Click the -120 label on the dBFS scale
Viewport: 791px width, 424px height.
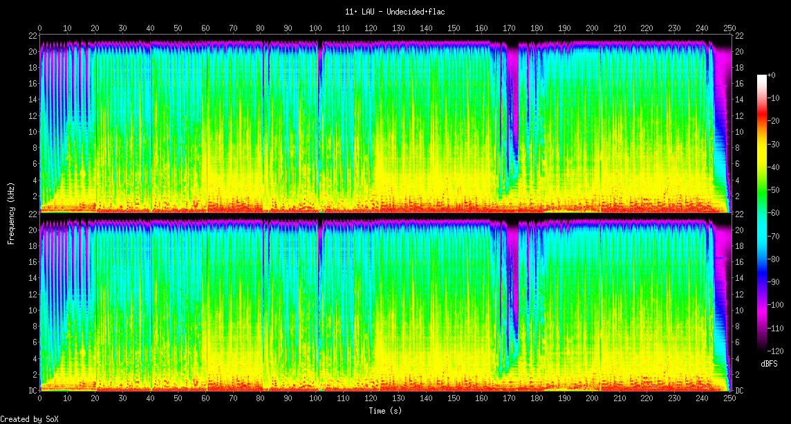(x=776, y=351)
